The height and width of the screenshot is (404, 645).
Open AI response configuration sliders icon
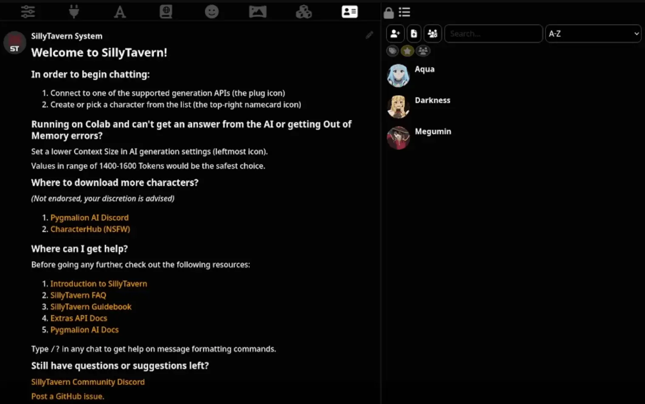pyautogui.click(x=28, y=11)
